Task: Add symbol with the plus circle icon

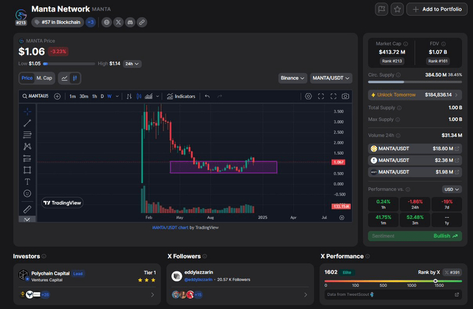Action: 57,96
